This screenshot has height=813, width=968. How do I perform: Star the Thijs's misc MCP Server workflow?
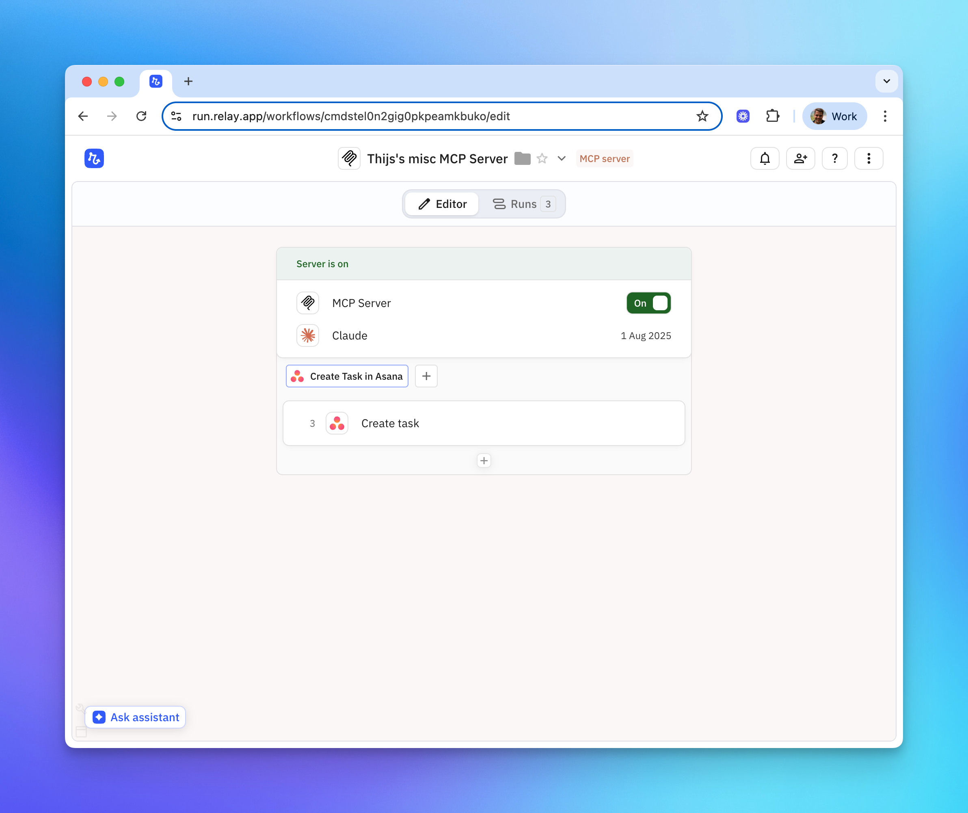click(542, 158)
